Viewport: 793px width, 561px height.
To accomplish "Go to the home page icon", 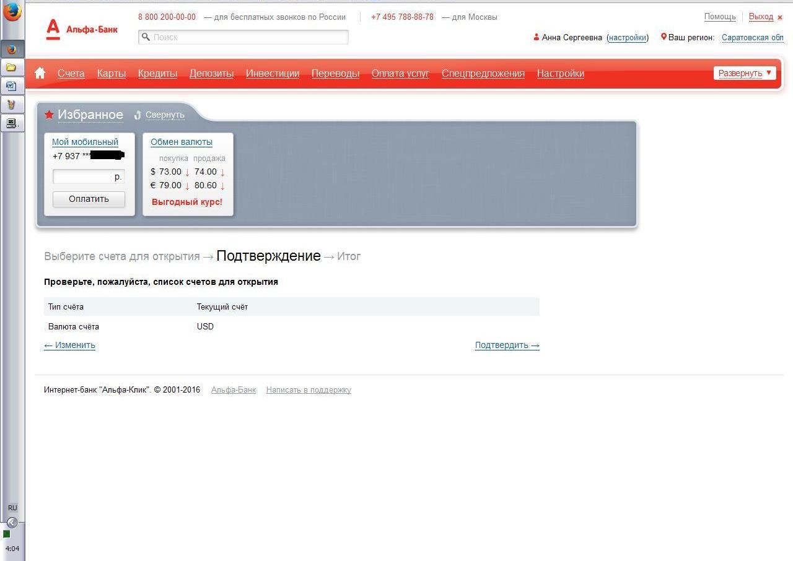I will pyautogui.click(x=40, y=73).
